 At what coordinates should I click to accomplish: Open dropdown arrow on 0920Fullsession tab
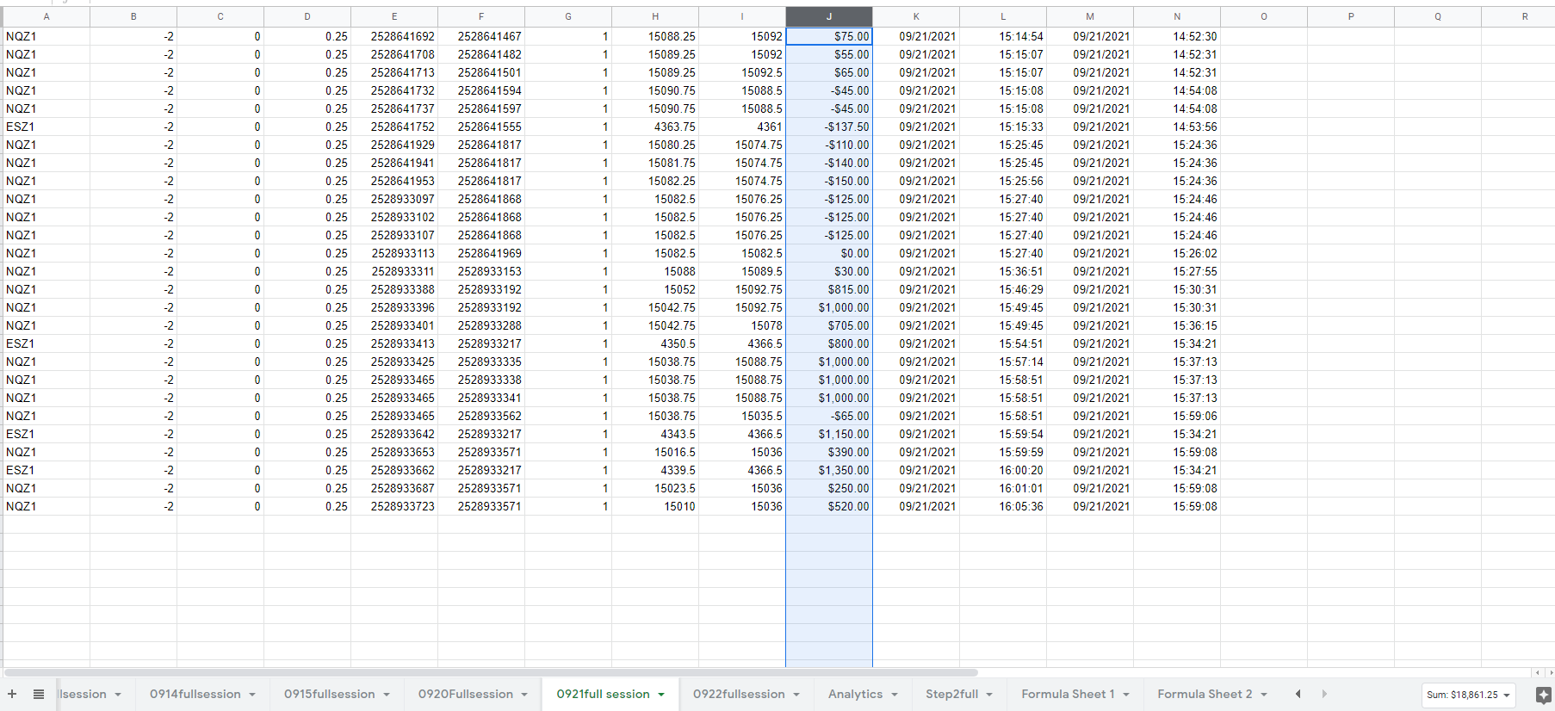pos(524,695)
